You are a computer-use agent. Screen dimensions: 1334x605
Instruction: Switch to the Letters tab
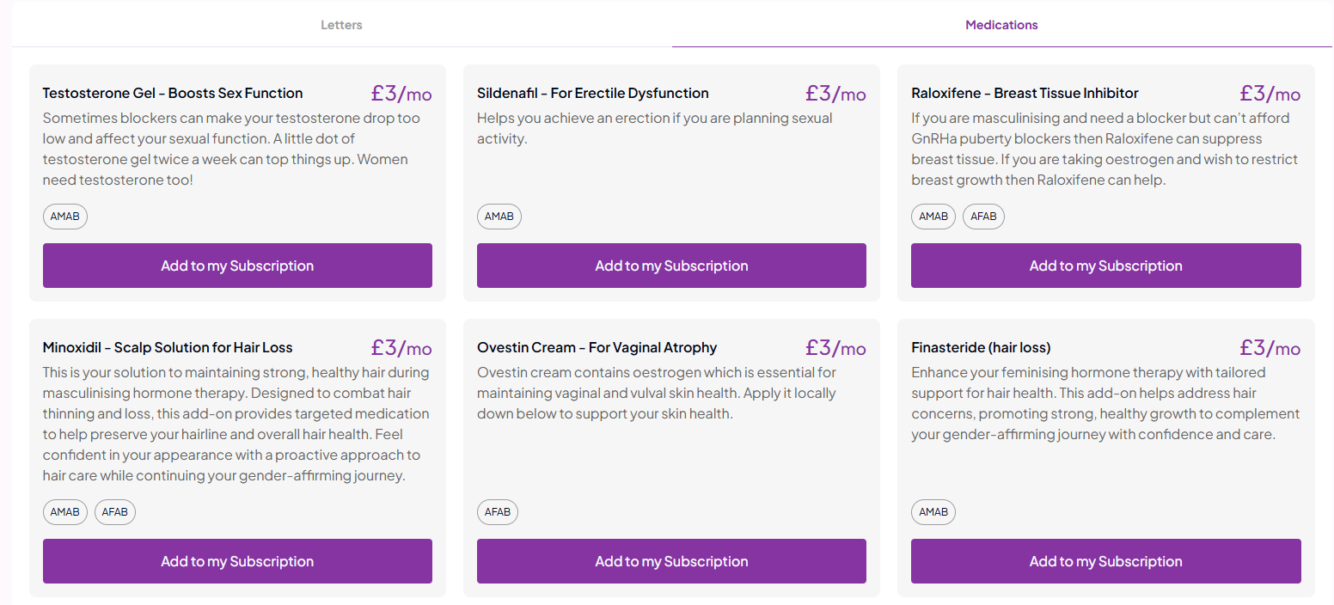coord(341,25)
